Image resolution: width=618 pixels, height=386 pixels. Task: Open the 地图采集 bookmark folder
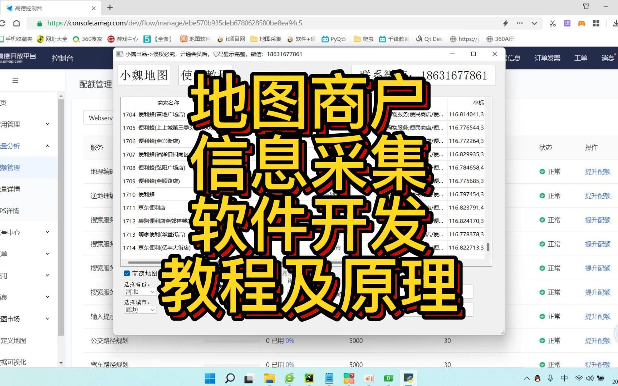click(x=266, y=39)
